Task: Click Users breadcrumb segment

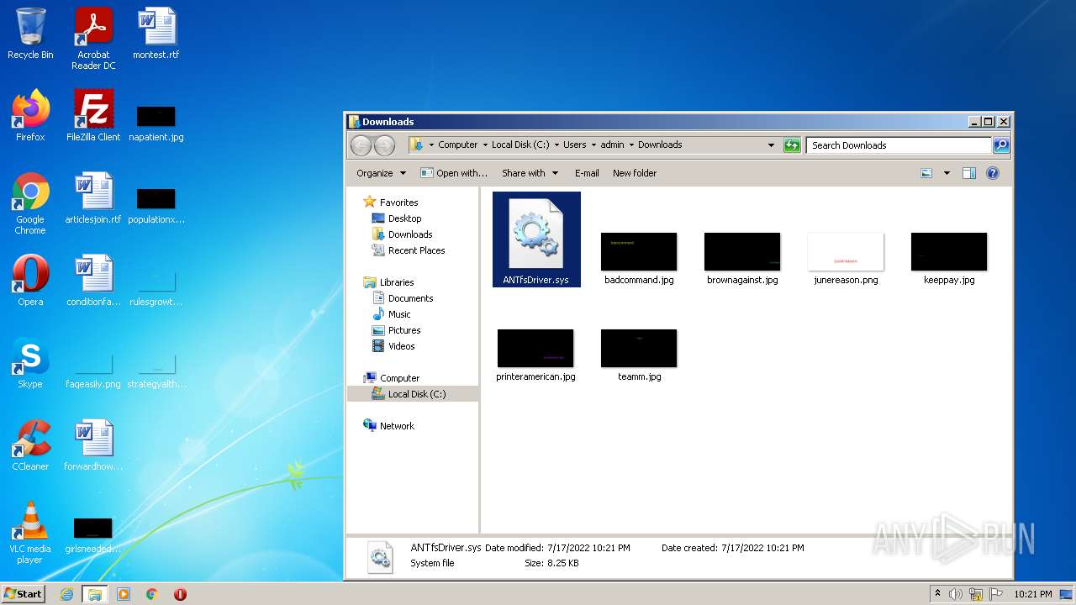Action: 575,145
